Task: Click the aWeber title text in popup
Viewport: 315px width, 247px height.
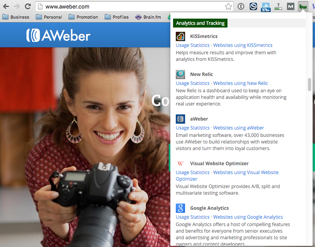Action: (199, 119)
